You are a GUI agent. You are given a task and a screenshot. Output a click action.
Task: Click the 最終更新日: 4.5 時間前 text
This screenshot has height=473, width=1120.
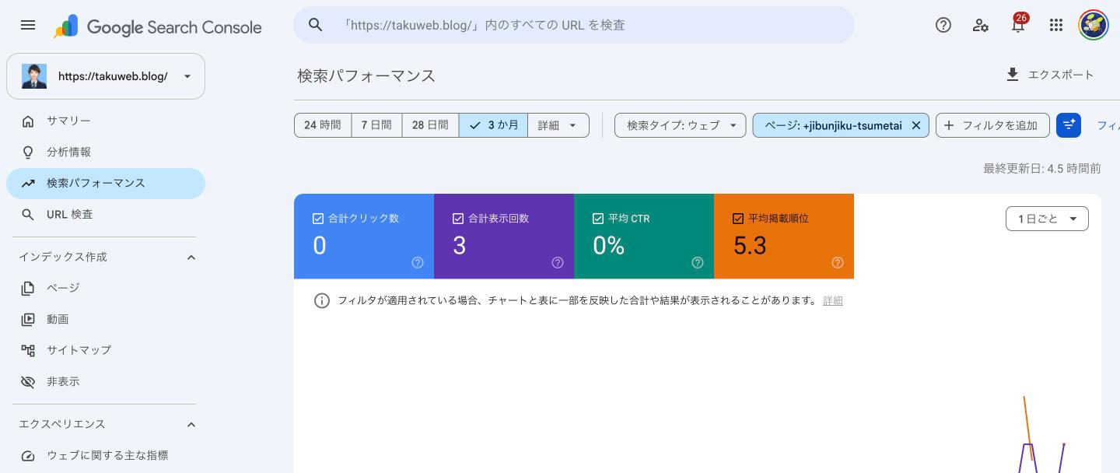coord(1042,168)
